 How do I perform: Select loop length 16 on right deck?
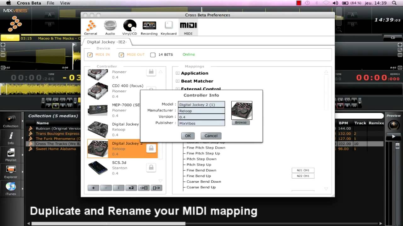click(354, 105)
